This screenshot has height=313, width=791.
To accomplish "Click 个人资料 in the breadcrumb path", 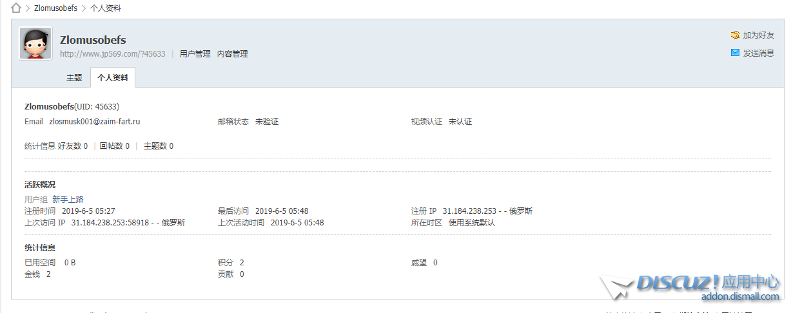I will click(x=106, y=8).
